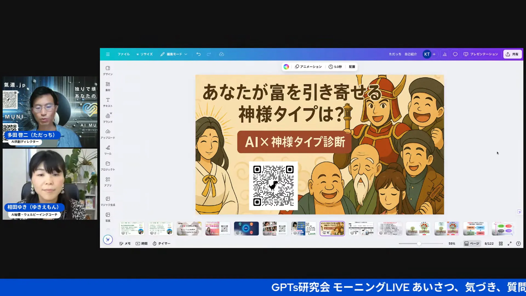The height and width of the screenshot is (296, 526).
Task: Select page 6 thumbnail
Action: pyautogui.click(x=275, y=228)
